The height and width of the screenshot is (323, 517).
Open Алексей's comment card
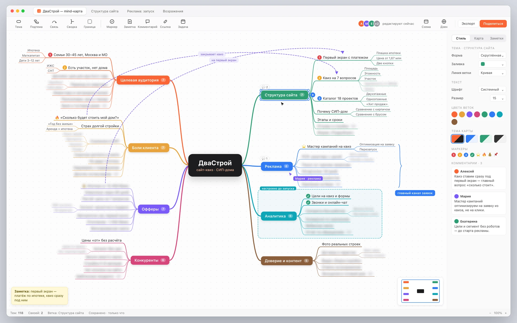click(x=478, y=178)
